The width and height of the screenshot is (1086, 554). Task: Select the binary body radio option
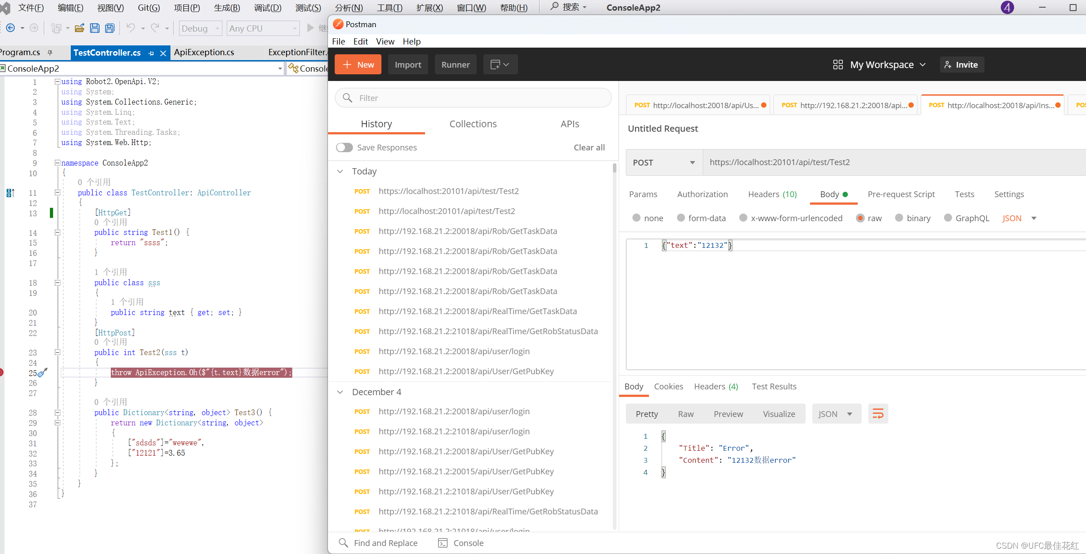coord(900,218)
